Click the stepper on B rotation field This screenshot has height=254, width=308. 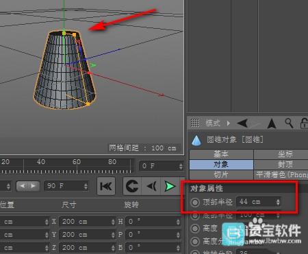point(178,248)
